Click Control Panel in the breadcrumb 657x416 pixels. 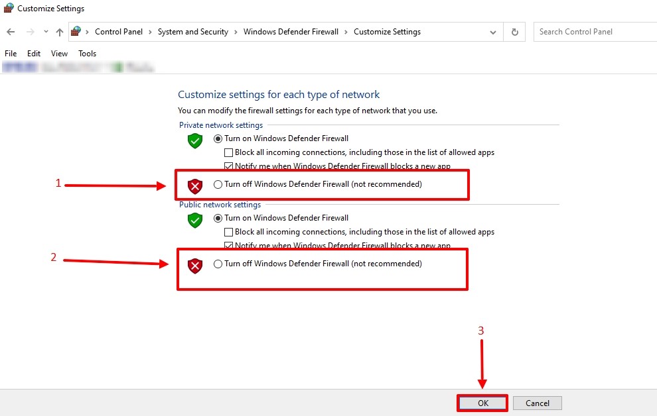pos(119,32)
